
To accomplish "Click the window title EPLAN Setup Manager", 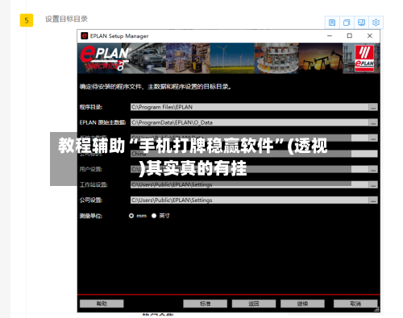I will (119, 36).
